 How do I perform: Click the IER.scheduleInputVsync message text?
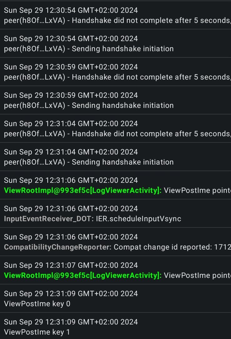(138, 218)
